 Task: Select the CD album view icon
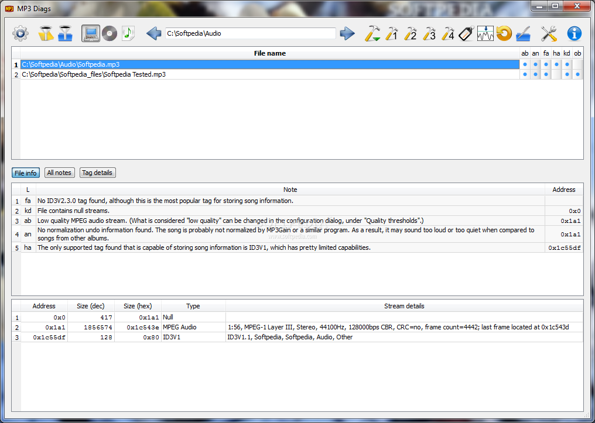coord(110,33)
